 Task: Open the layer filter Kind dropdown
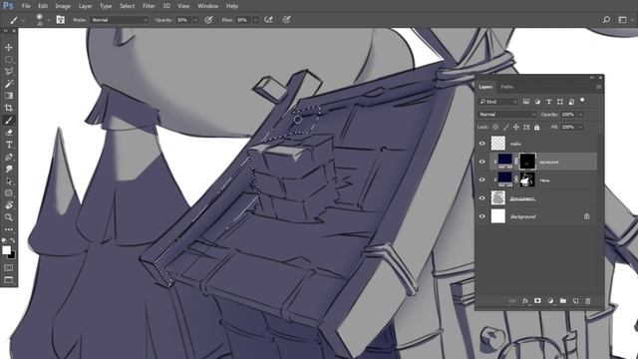pos(498,102)
